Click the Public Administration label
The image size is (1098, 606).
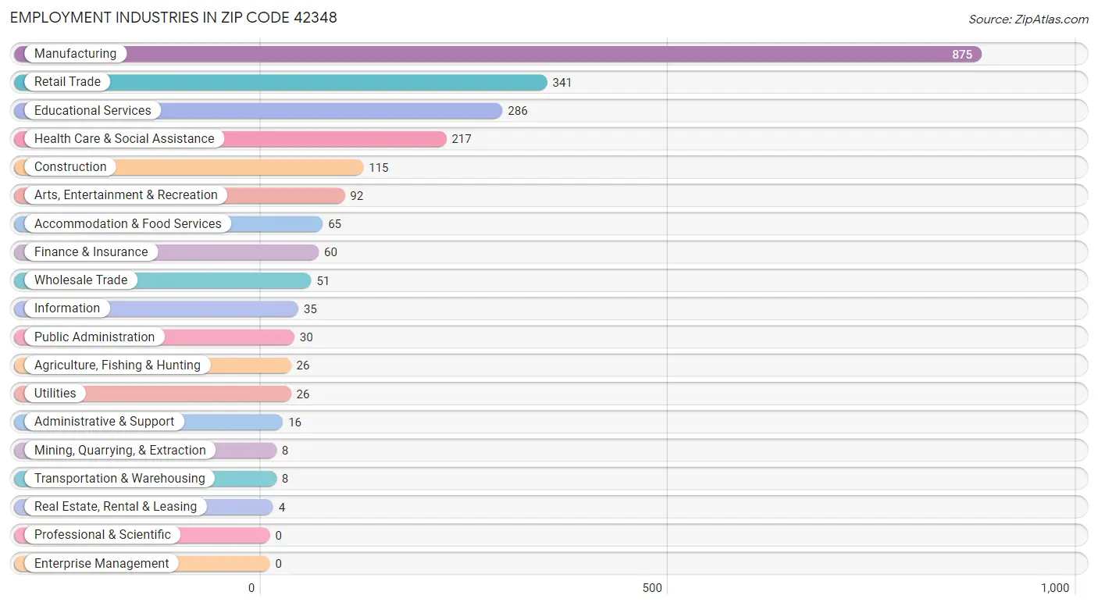point(94,337)
